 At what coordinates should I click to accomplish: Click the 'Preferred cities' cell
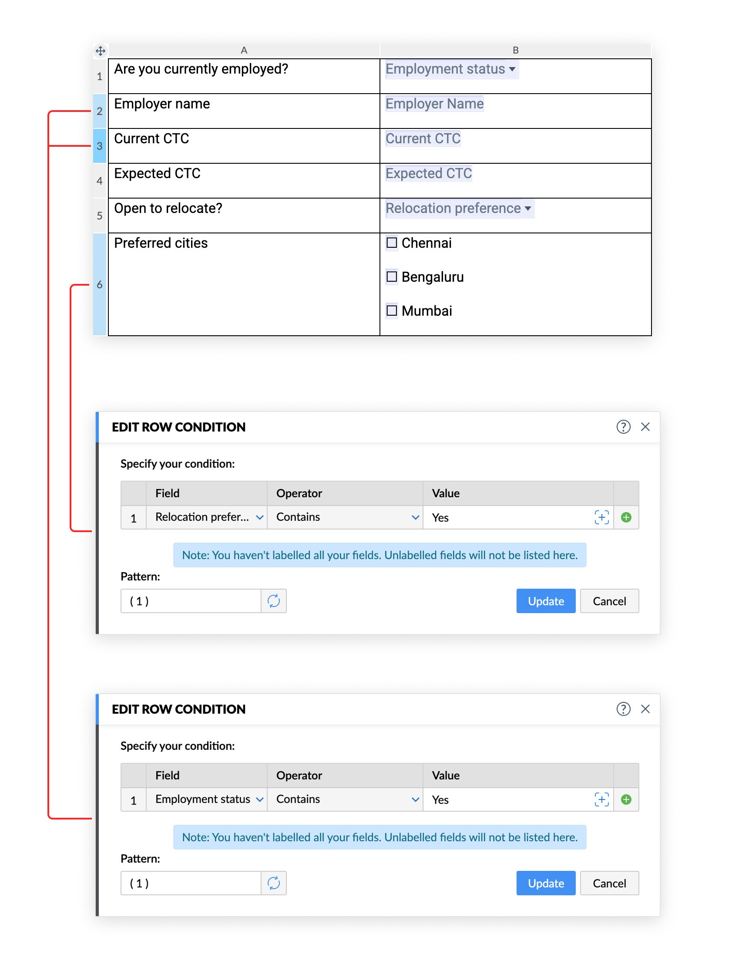(244, 284)
